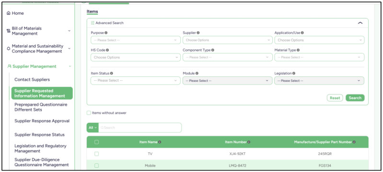Toggle the select-all checkbox in table header
The width and height of the screenshot is (383, 172).
[x=96, y=142]
